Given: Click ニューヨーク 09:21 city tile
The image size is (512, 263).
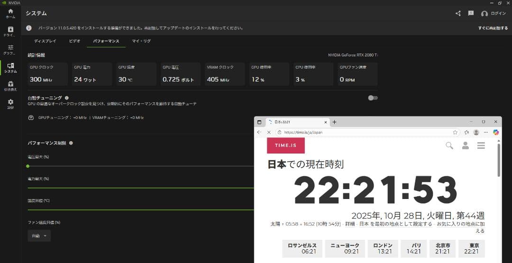Looking at the screenshot, I should point(345,249).
